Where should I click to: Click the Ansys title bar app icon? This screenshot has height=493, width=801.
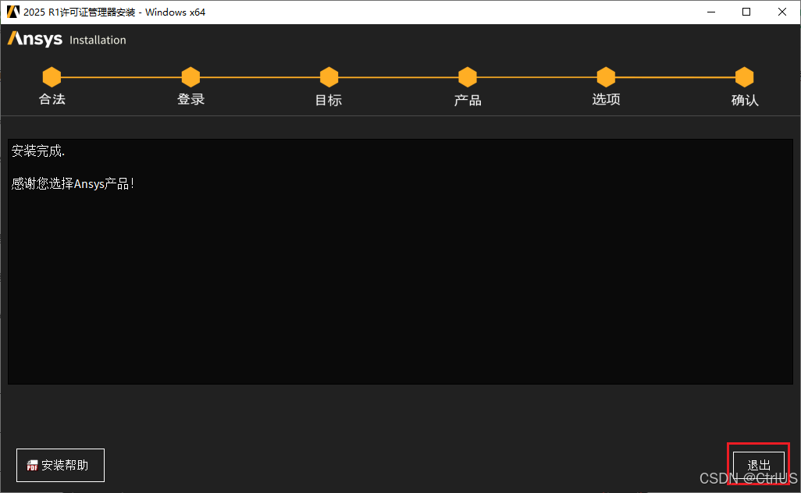coord(12,12)
